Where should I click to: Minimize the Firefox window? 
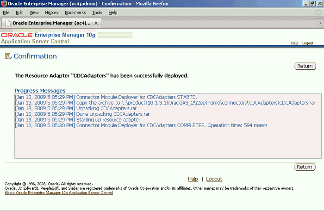tap(306, 4)
